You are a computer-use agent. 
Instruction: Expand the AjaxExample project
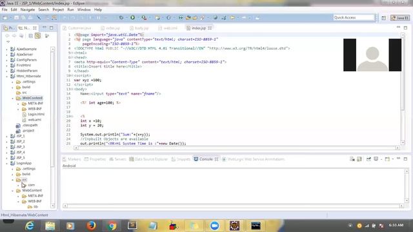(x=7, y=49)
